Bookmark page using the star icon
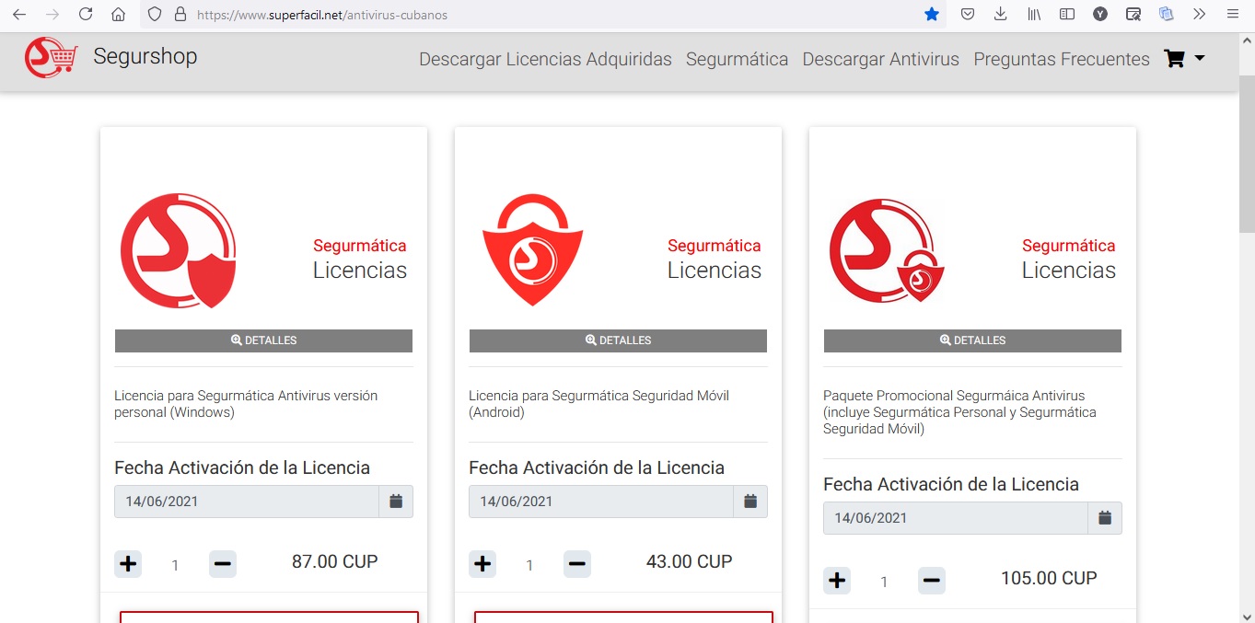The image size is (1255, 623). (932, 15)
